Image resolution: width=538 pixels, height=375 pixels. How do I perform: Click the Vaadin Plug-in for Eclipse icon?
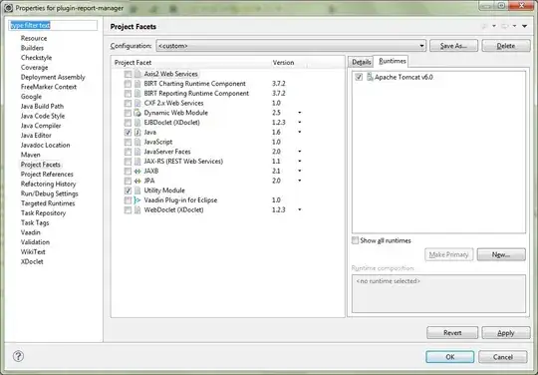(x=137, y=200)
